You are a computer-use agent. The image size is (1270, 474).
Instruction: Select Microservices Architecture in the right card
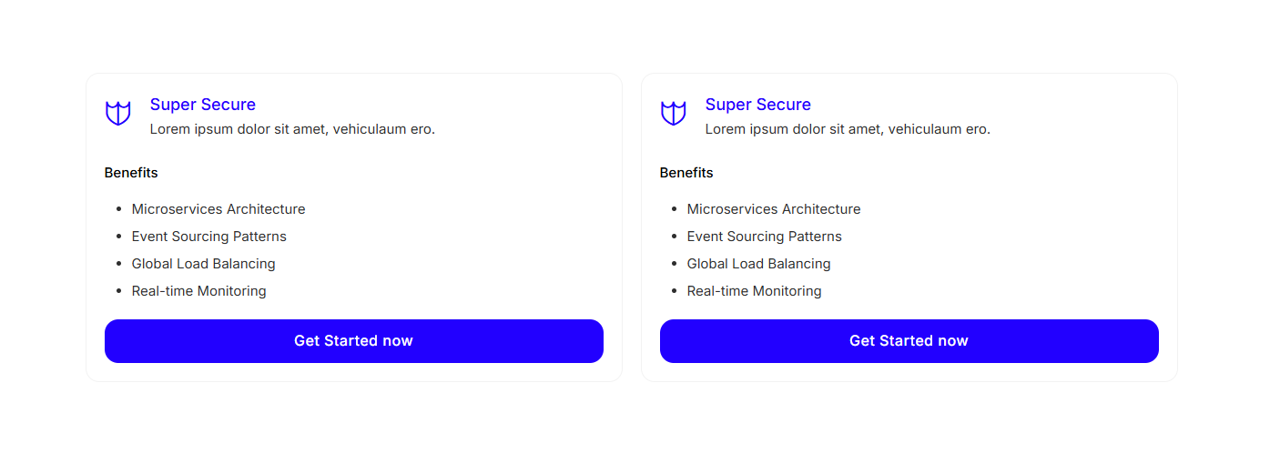tap(774, 209)
